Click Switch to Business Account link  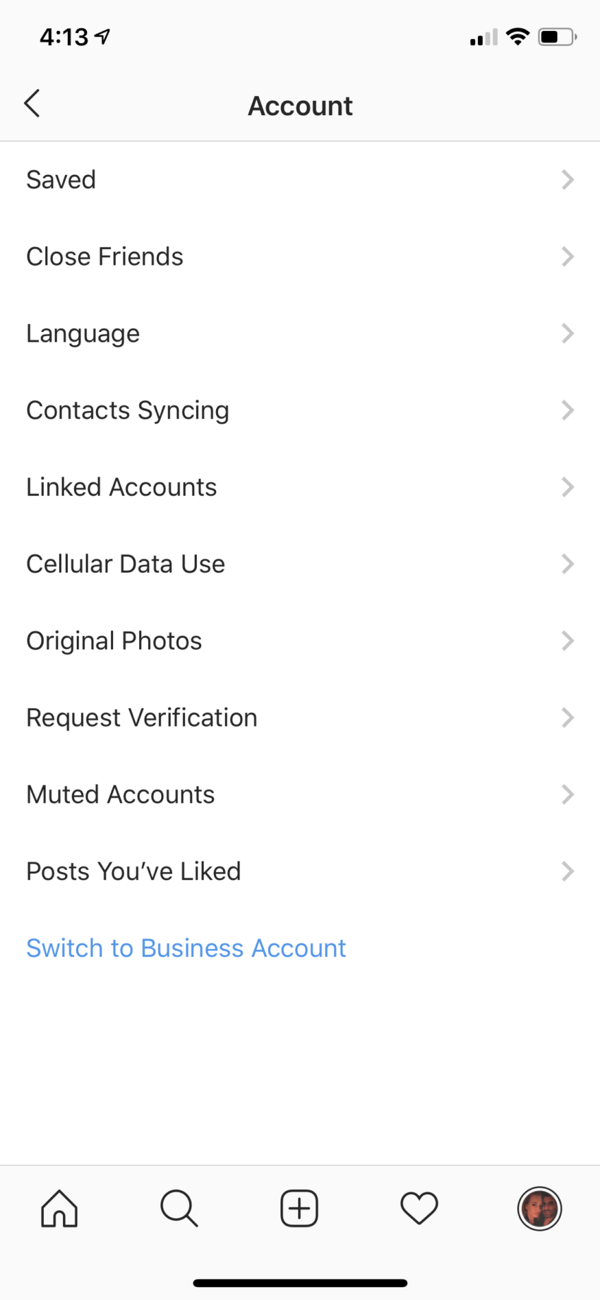(186, 948)
